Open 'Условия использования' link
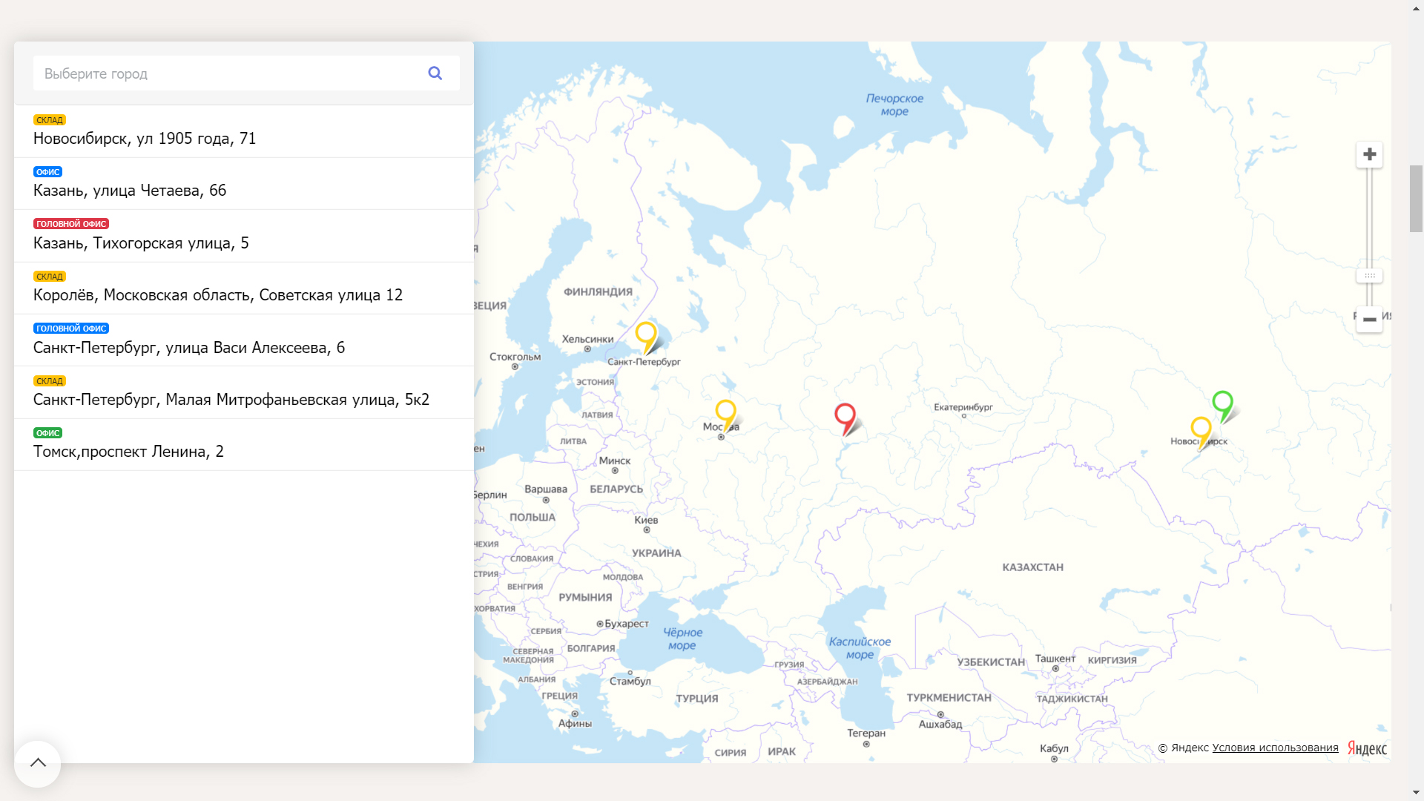The width and height of the screenshot is (1424, 801). point(1275,748)
